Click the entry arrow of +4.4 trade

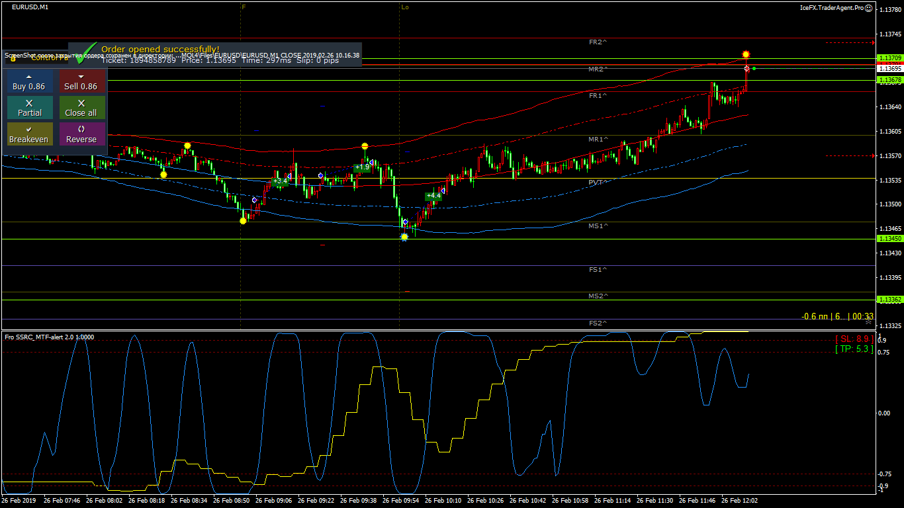click(x=406, y=222)
